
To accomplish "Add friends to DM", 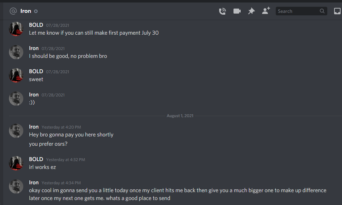I will [x=266, y=11].
